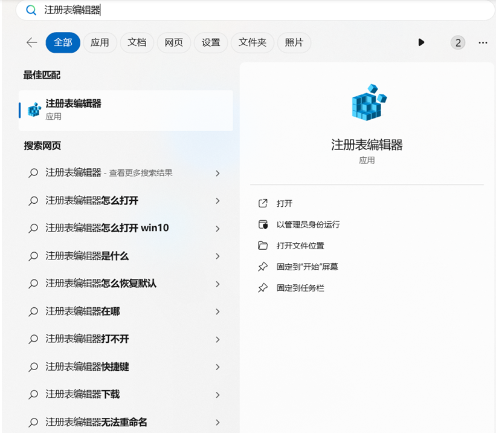496x433 pixels.
Task: Click 打开 to launch Registry Editor
Action: [285, 204]
